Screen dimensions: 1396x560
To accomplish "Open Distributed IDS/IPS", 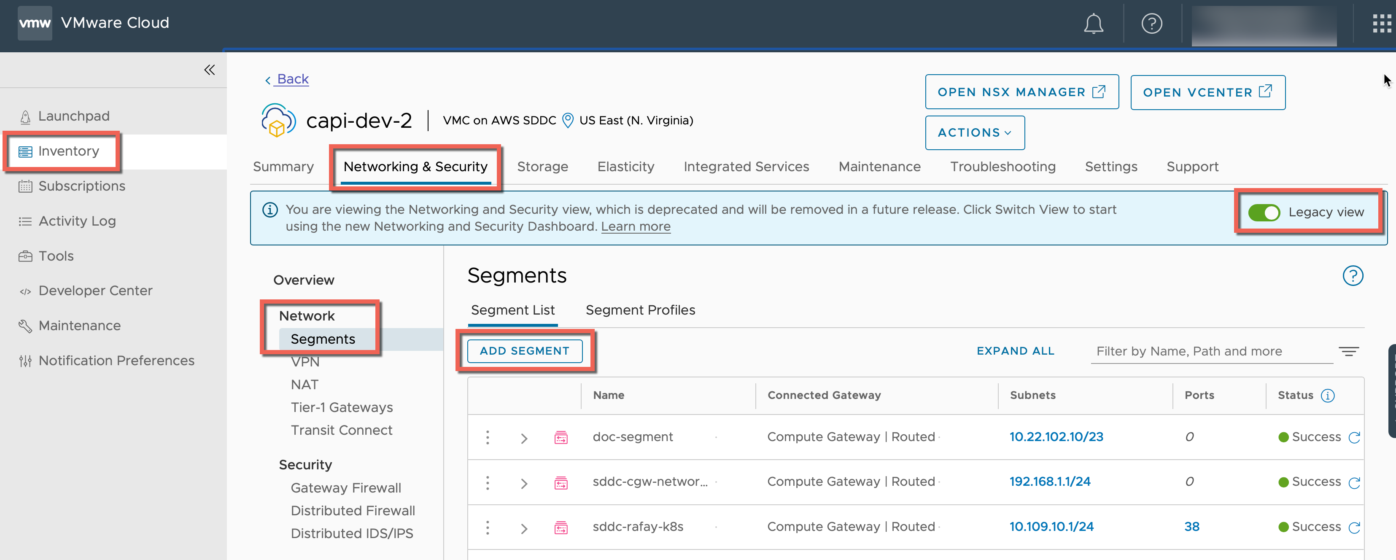I will click(351, 534).
